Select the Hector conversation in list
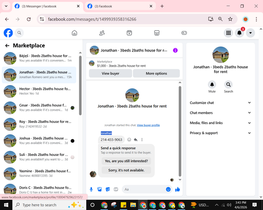Image resolution: width=263 pixels, height=210 pixels. coord(39,91)
